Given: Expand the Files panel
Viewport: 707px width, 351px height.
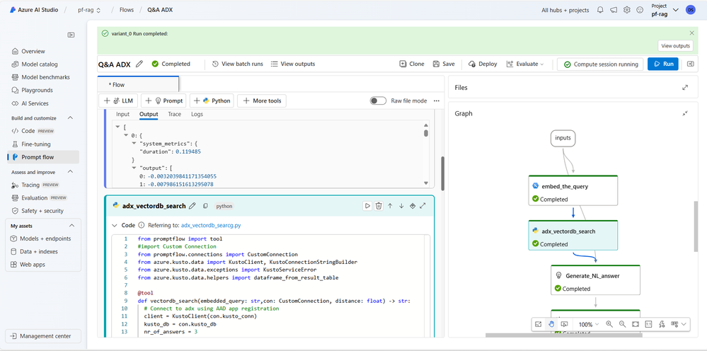Looking at the screenshot, I should coord(685,88).
